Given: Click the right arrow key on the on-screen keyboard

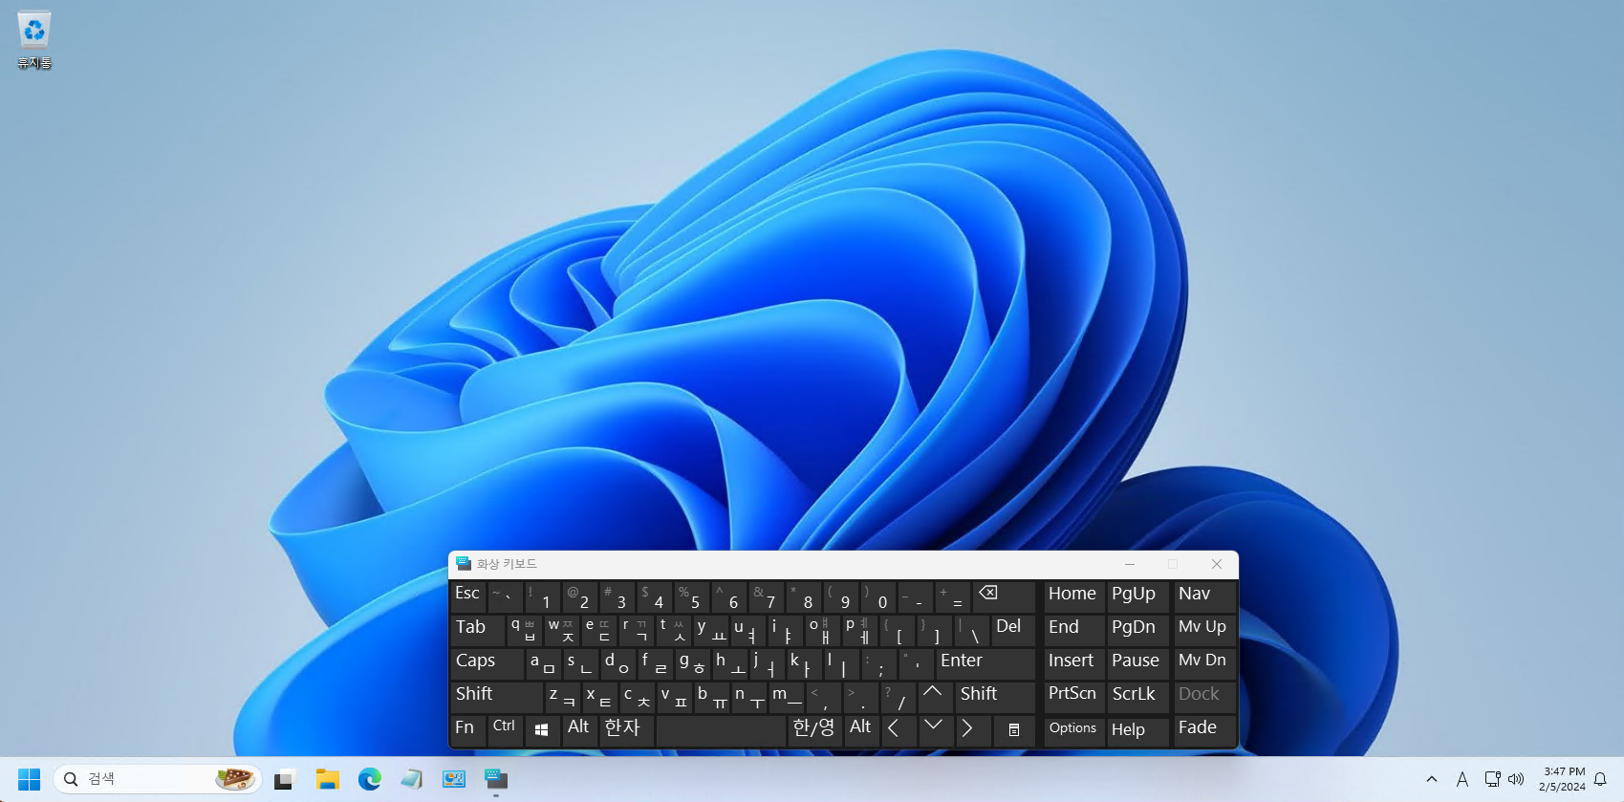Looking at the screenshot, I should click(972, 730).
